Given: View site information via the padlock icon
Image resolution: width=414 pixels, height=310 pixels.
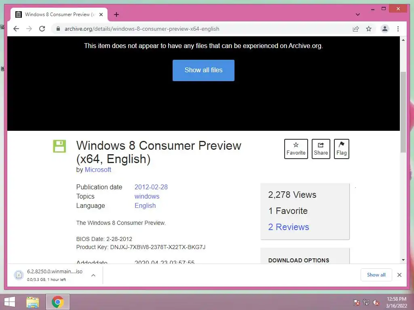Looking at the screenshot, I should pyautogui.click(x=58, y=29).
